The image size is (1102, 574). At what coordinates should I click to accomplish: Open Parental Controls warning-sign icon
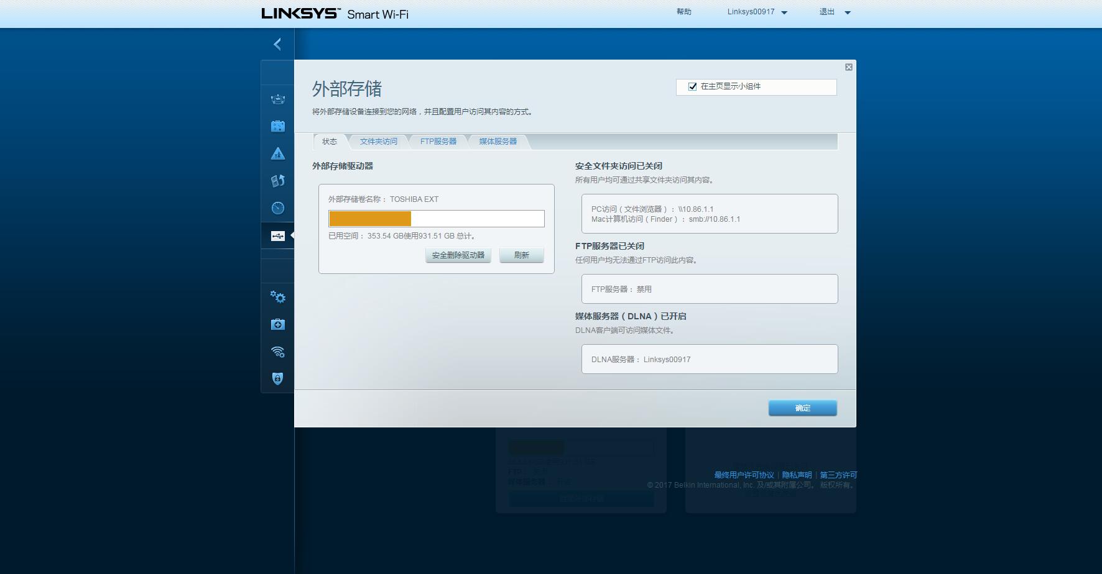pyautogui.click(x=277, y=153)
